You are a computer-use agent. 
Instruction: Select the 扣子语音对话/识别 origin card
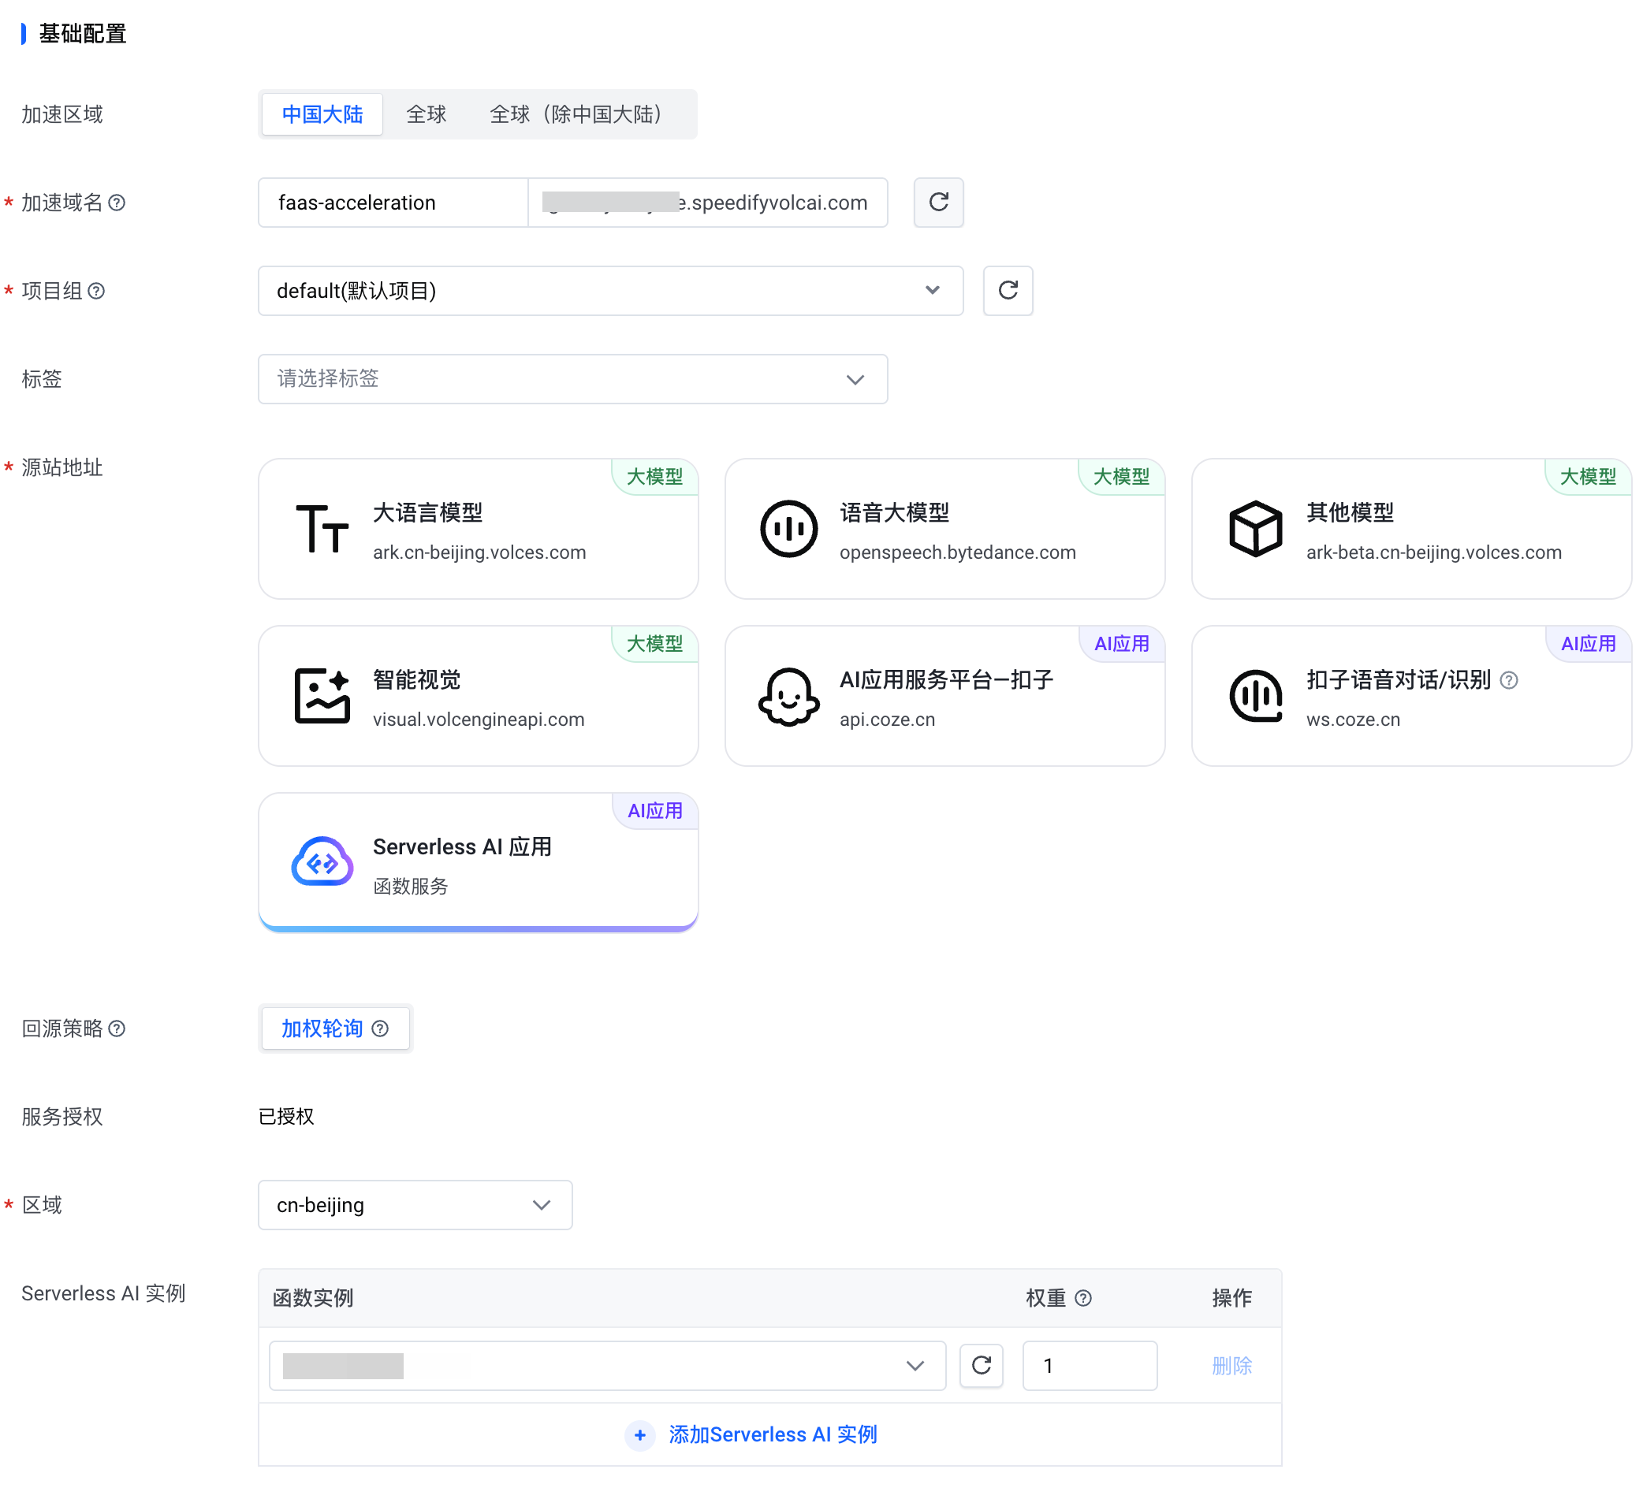pos(1411,696)
